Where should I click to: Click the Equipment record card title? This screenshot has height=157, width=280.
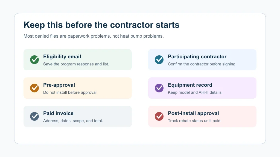190,85
